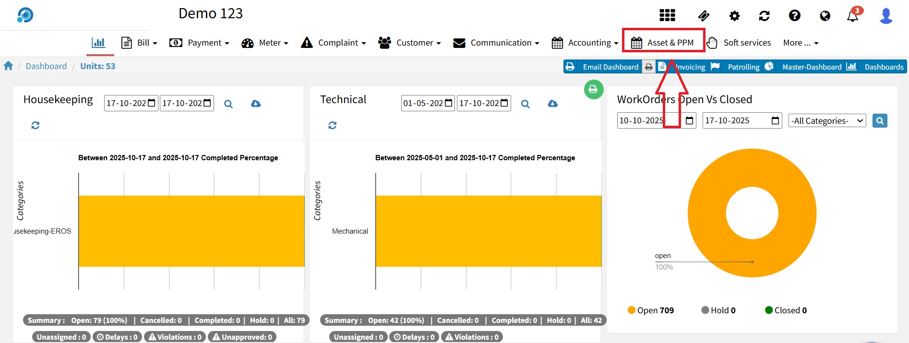The width and height of the screenshot is (909, 343).
Task: Open notifications bell with 3 badge
Action: coord(852,16)
